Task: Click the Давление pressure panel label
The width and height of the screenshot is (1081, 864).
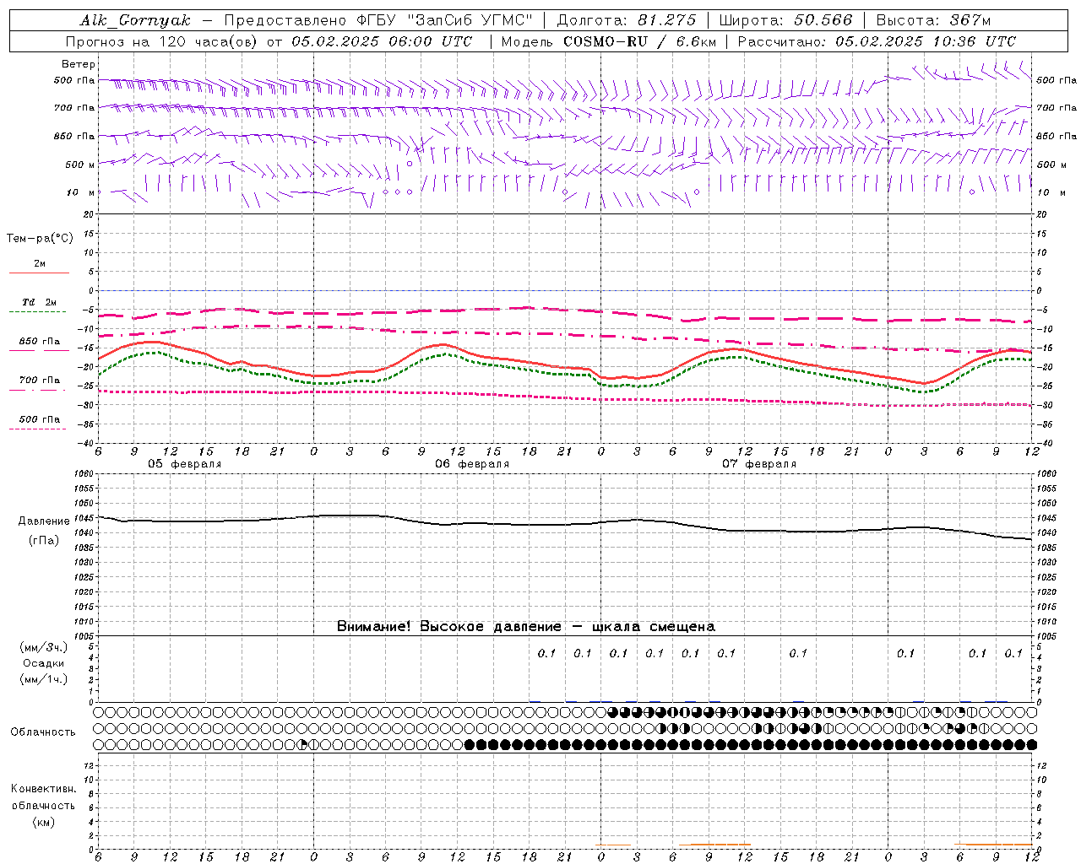Action: point(44,521)
